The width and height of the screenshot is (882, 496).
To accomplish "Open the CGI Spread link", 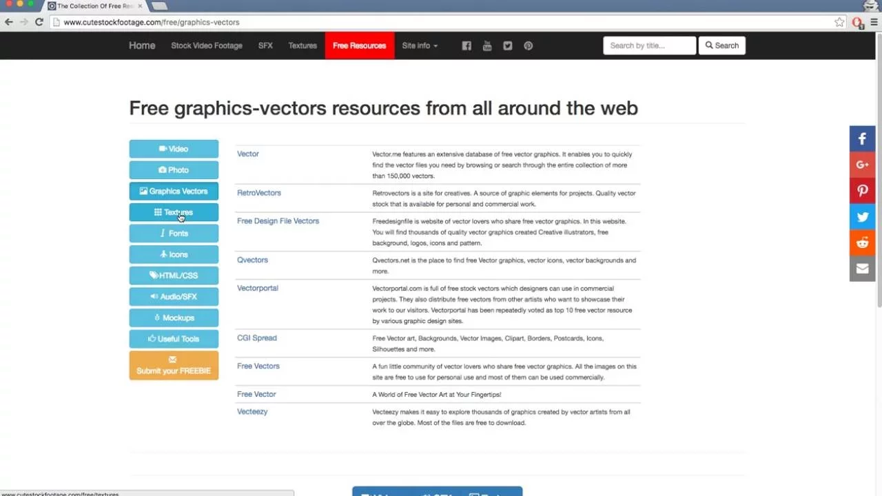I will (257, 338).
